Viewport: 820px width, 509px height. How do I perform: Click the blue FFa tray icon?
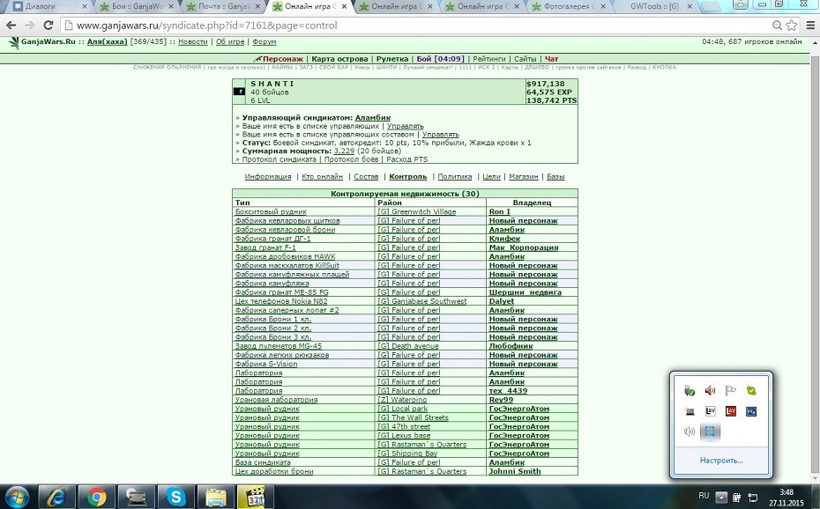click(751, 411)
